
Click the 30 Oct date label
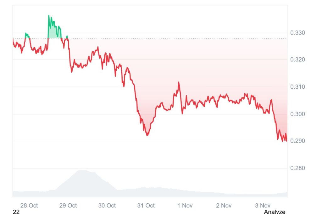(107, 206)
